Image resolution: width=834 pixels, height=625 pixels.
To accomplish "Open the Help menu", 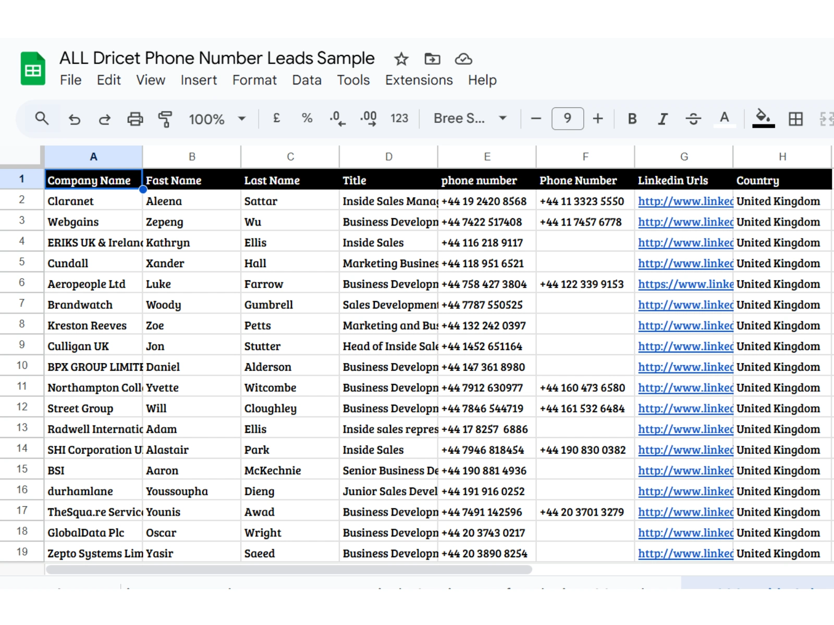I will (482, 80).
